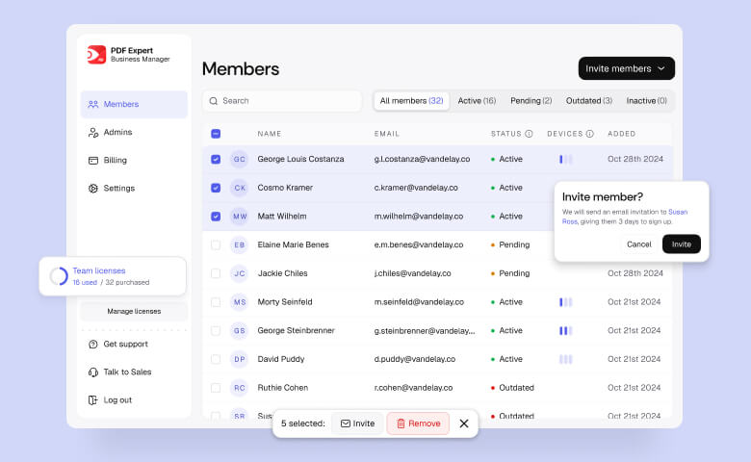751x462 pixels.
Task: Click Ruthie Cohen's Outdated status
Action: pos(512,388)
